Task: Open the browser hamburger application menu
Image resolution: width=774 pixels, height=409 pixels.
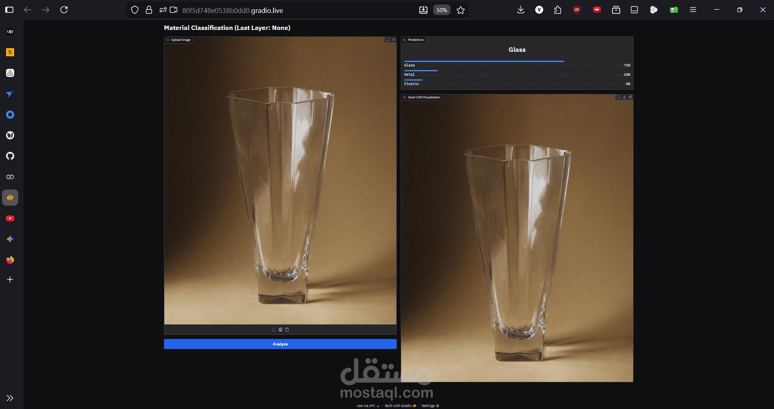Action: click(693, 10)
